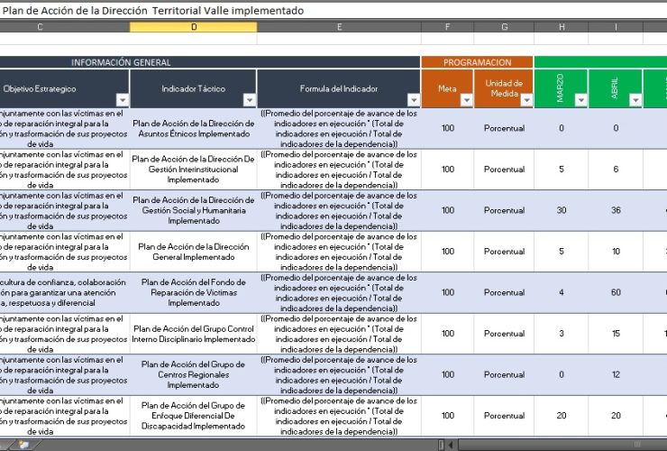The height and width of the screenshot is (451, 667).
Task: Select Marzo value 20 in Enfoque Diferencial row
Action: click(562, 416)
